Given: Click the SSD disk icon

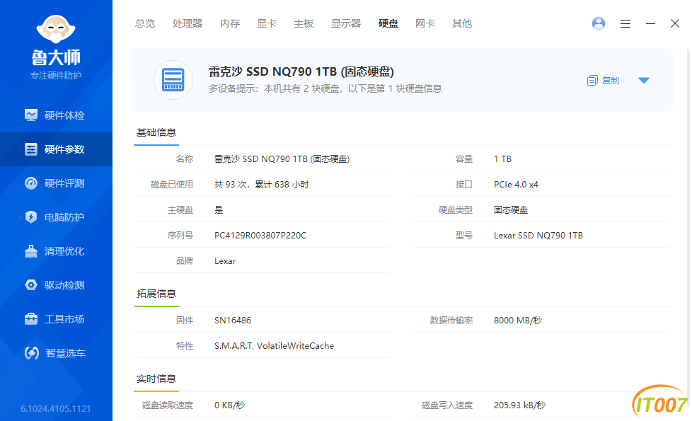Looking at the screenshot, I should pos(173,80).
